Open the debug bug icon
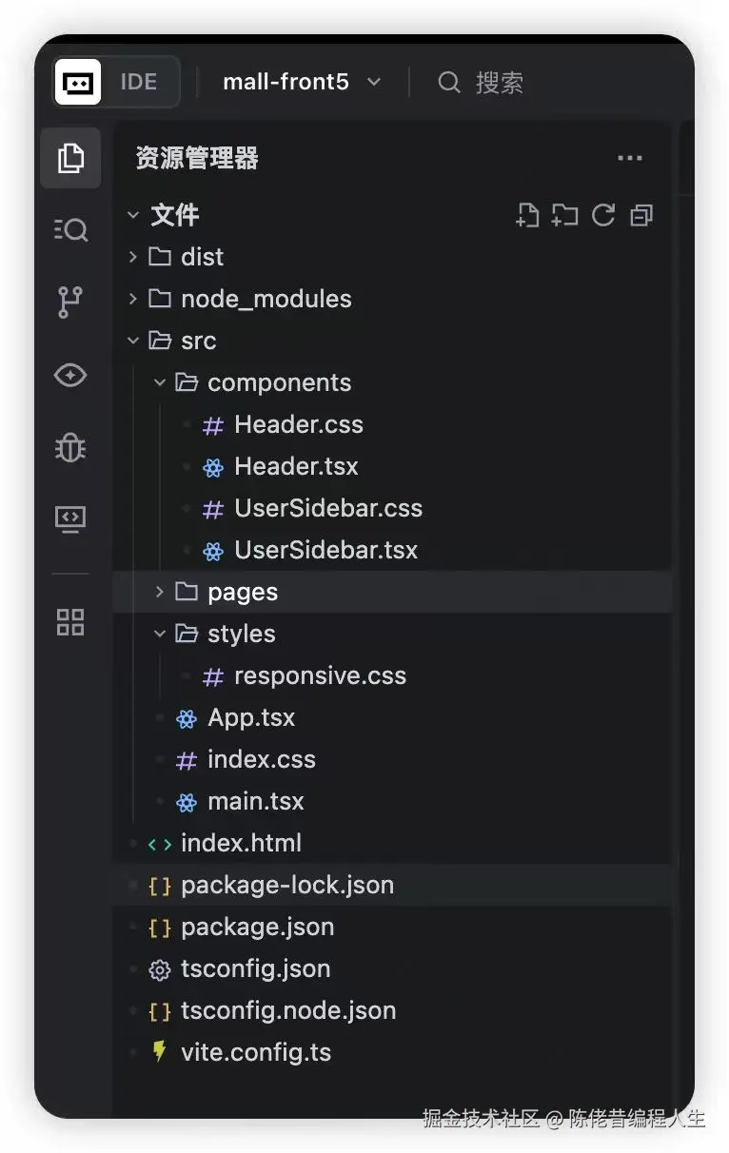Viewport: 729px width, 1153px height. pos(70,446)
